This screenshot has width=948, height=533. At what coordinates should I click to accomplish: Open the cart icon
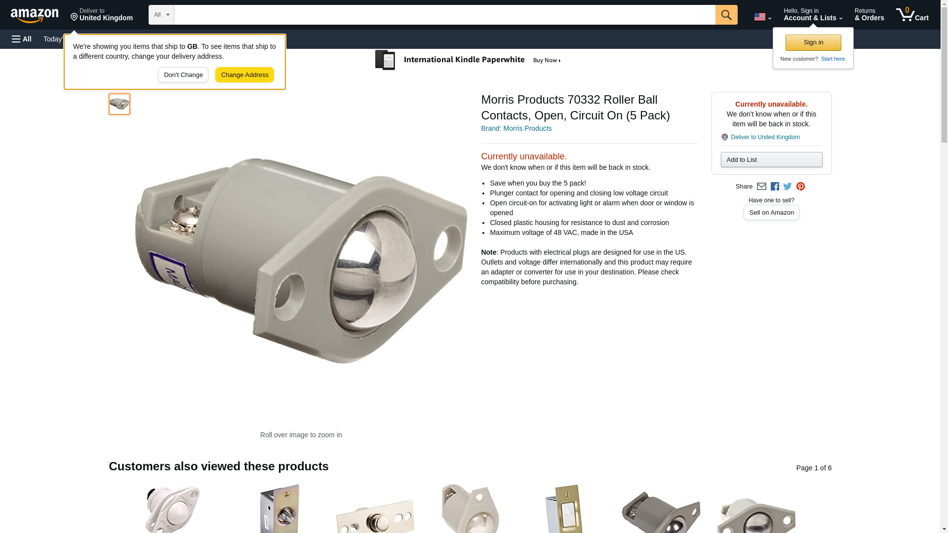912,15
